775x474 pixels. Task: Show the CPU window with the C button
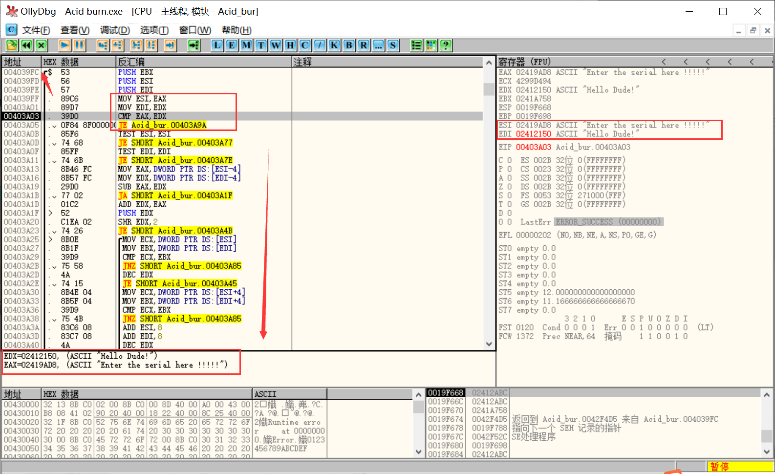tap(305, 45)
